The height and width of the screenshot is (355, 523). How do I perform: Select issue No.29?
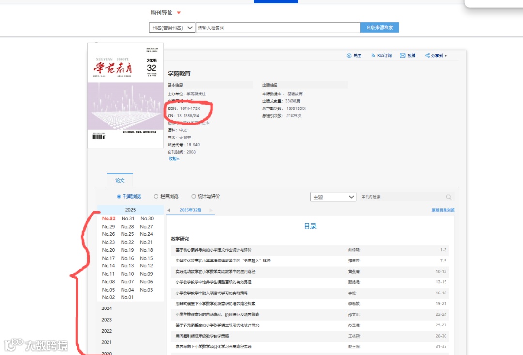tap(108, 227)
